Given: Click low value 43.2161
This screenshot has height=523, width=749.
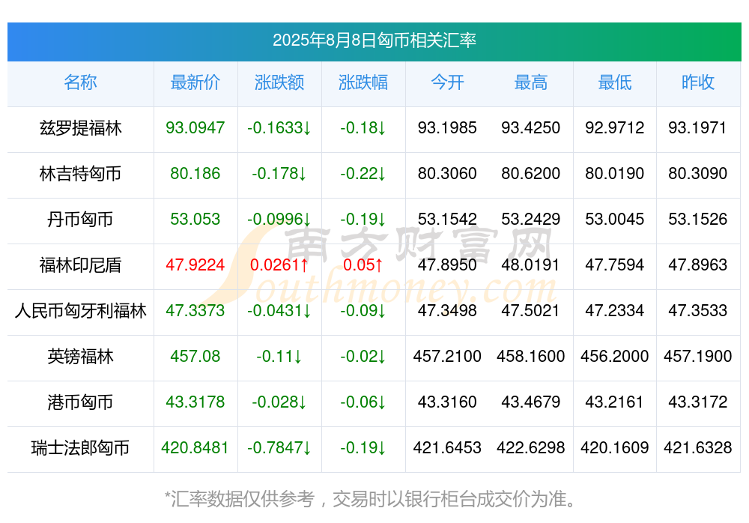Looking at the screenshot, I should (x=615, y=402).
